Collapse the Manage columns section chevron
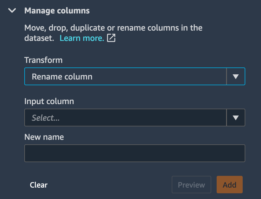Screen dimensions: 261x199 click(x=12, y=11)
